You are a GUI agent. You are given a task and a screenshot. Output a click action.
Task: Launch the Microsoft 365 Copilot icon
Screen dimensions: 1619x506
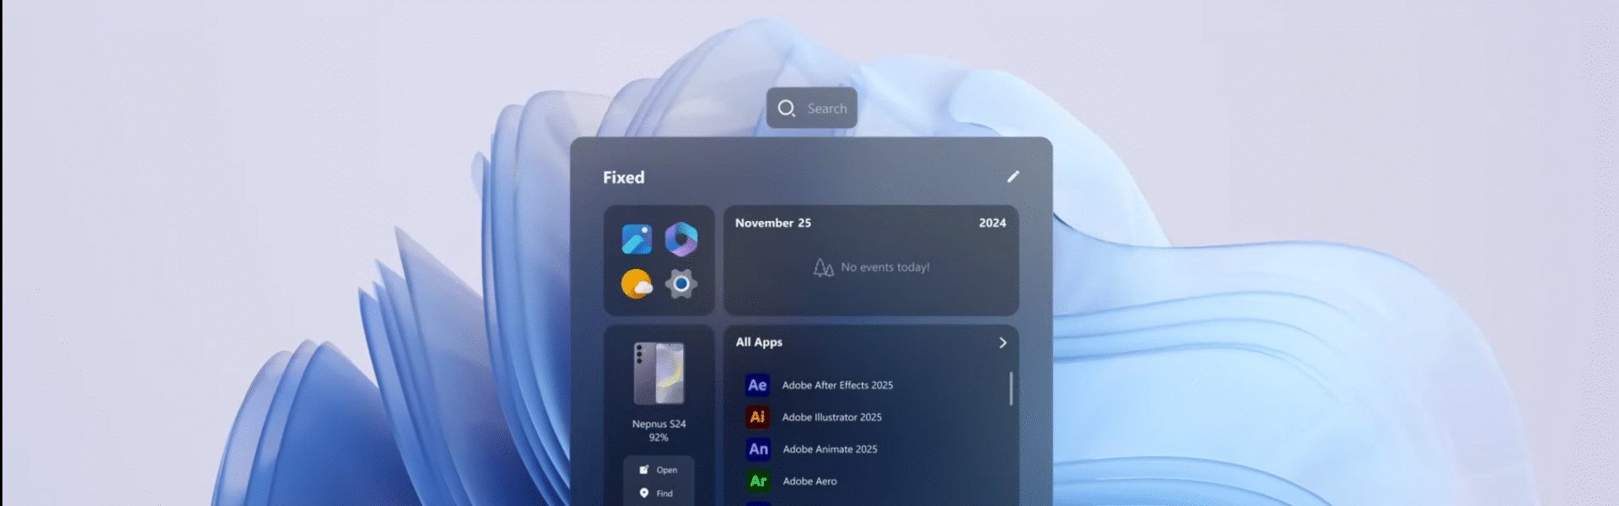pos(681,240)
